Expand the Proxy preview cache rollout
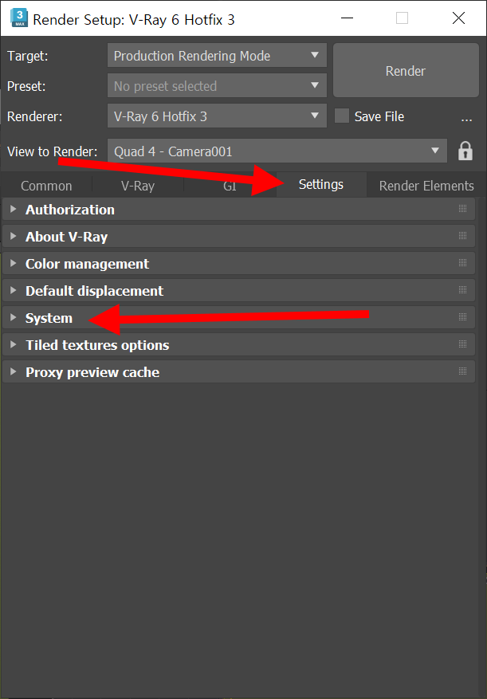This screenshot has height=699, width=487. pos(238,371)
